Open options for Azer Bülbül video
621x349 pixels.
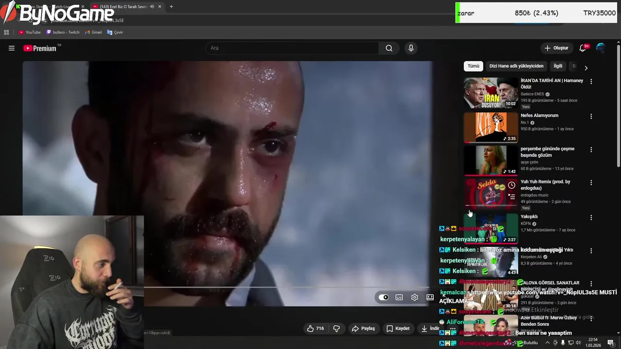click(591, 318)
